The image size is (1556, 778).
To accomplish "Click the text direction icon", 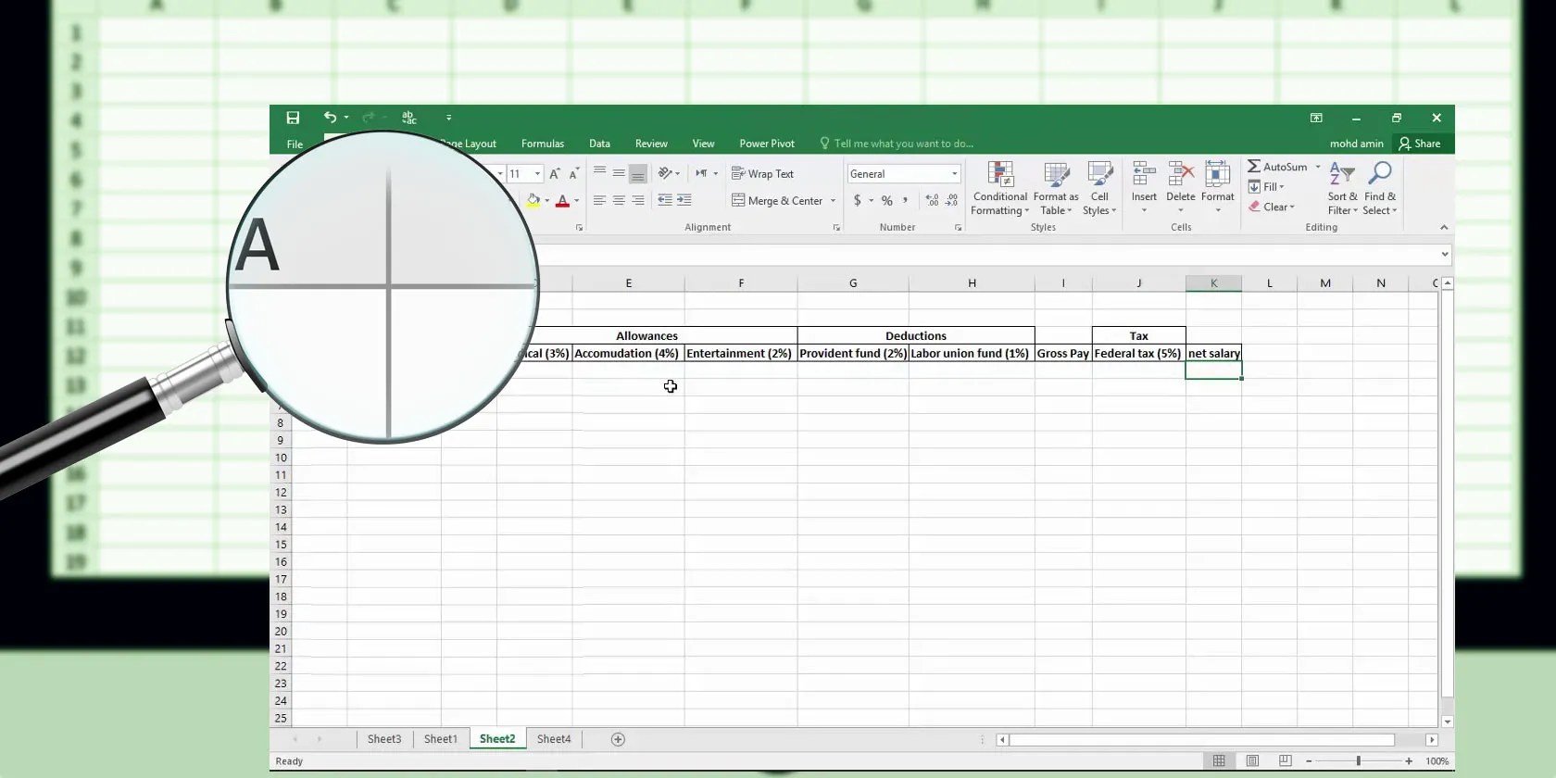I will tap(702, 173).
